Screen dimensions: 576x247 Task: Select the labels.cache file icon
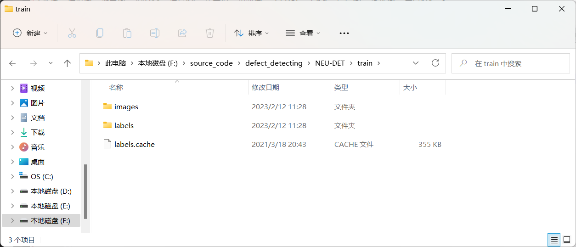point(107,144)
